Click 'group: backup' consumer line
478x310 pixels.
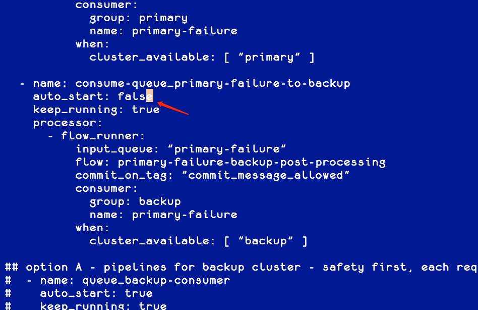pyautogui.click(x=135, y=201)
